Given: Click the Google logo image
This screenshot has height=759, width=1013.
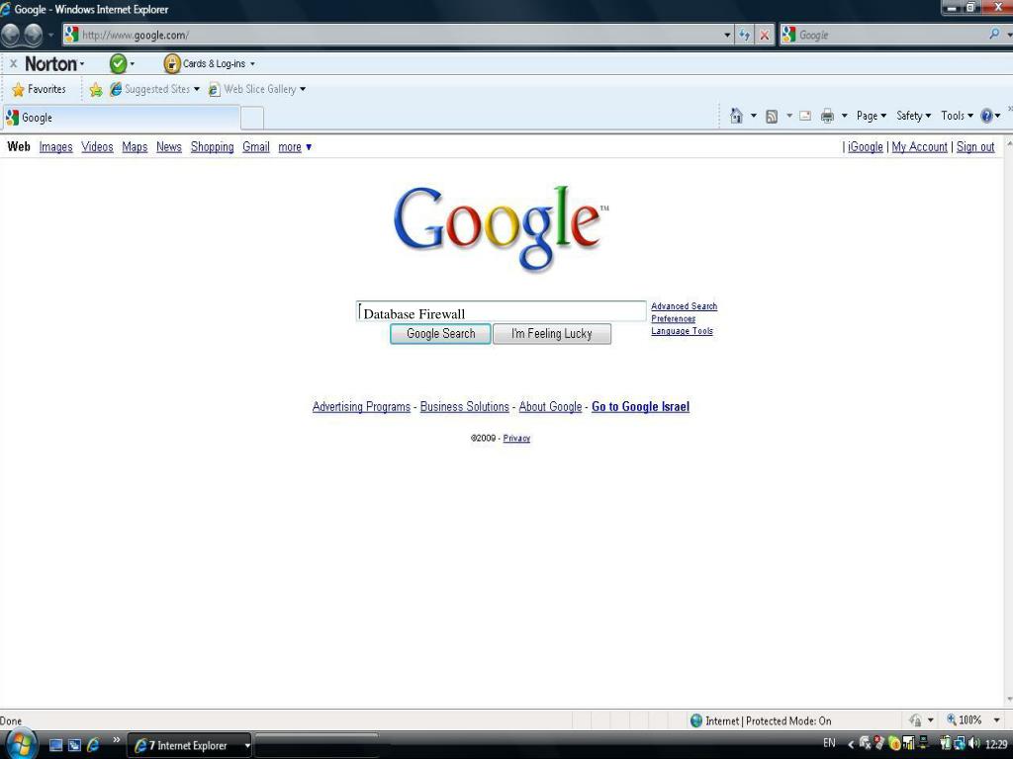Looking at the screenshot, I should point(500,227).
